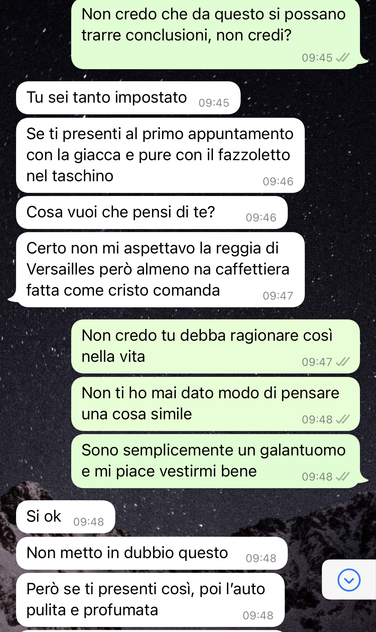This screenshot has height=632, width=376.
Task: Select message about 'fazzoletto nel taschino'
Action: 160,155
